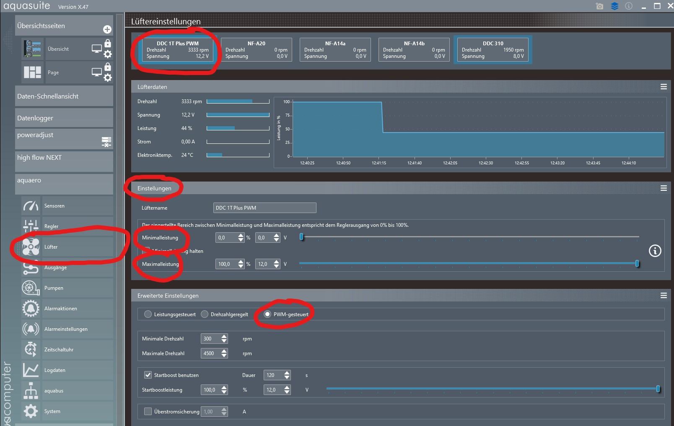Click the screenshot camera icon in title bar
674x426 pixels.
[x=600, y=6]
